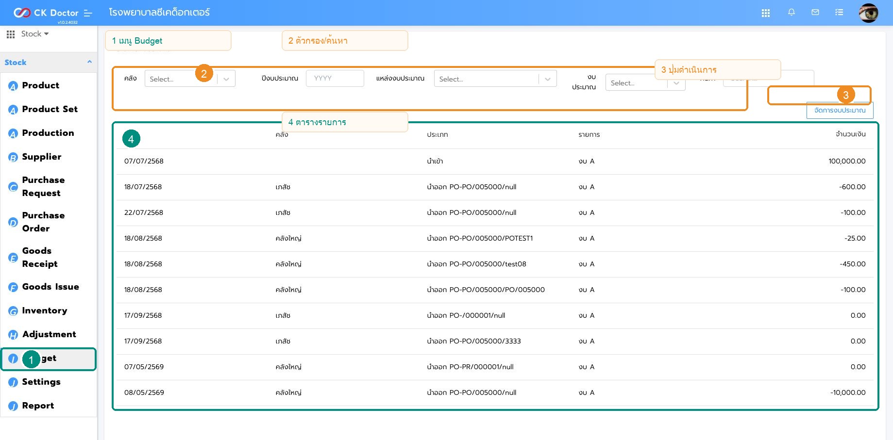The width and height of the screenshot is (893, 440).
Task: Open the งบประมาณ Select dropdown
Action: (x=645, y=83)
